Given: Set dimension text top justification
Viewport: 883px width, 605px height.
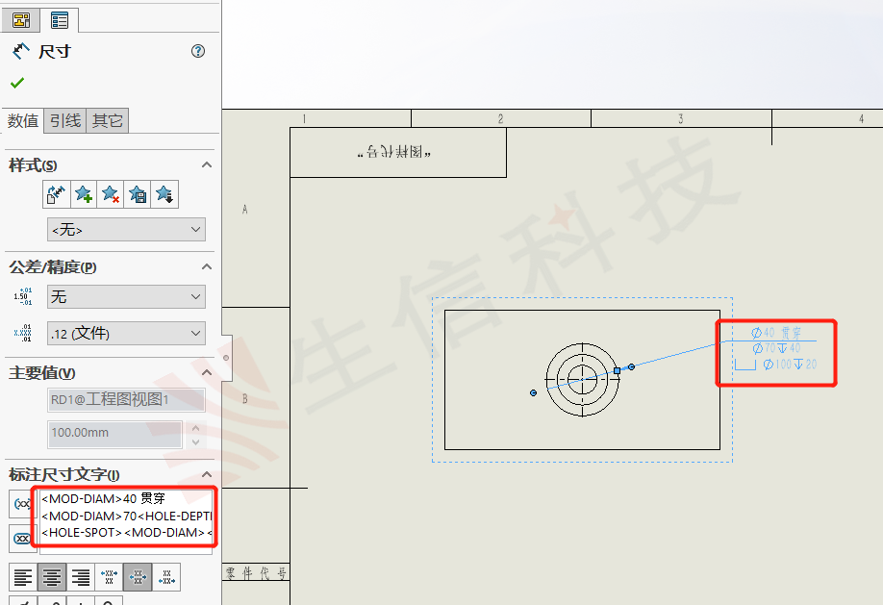Looking at the screenshot, I should [x=110, y=577].
